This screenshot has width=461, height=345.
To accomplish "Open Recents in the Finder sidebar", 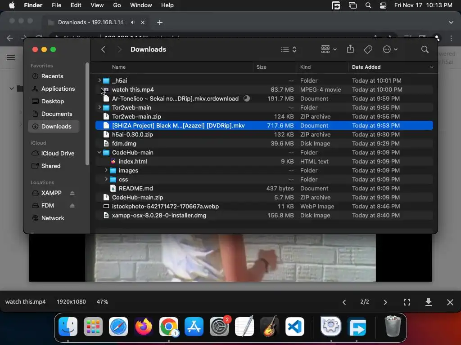I will pyautogui.click(x=54, y=76).
